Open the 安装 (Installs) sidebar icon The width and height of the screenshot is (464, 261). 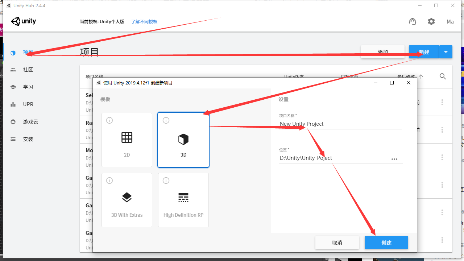pyautogui.click(x=13, y=139)
